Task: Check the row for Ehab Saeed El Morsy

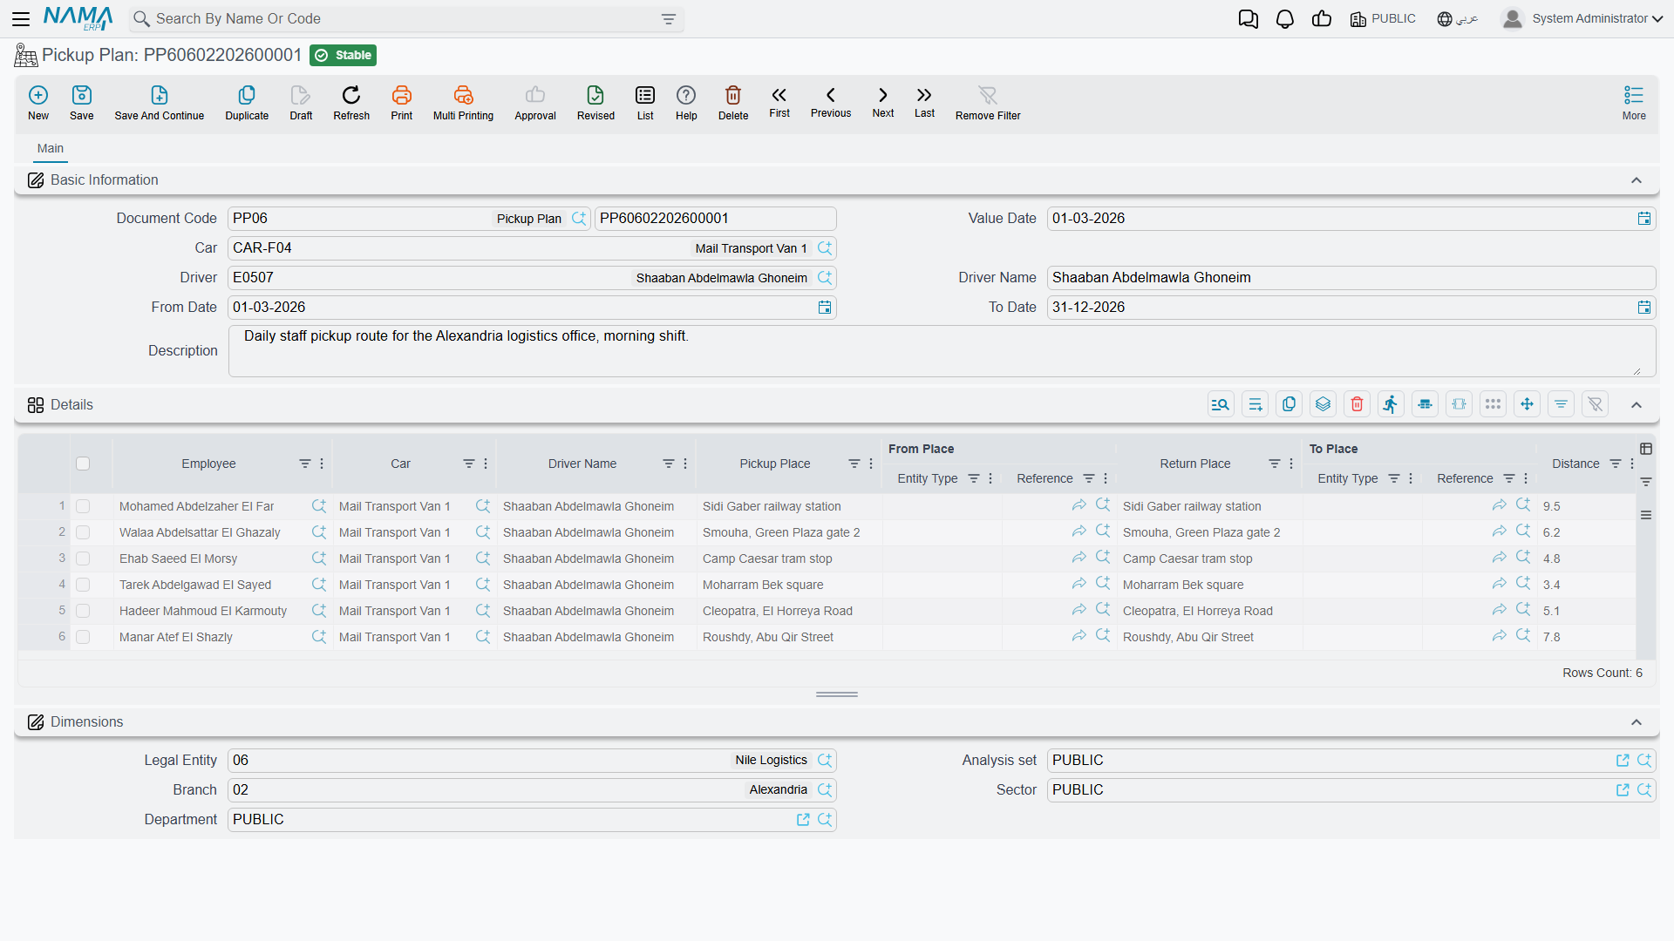Action: click(x=83, y=559)
